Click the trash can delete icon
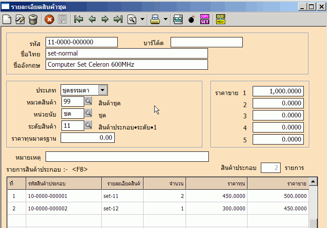The image size is (327, 228). (x=33, y=19)
